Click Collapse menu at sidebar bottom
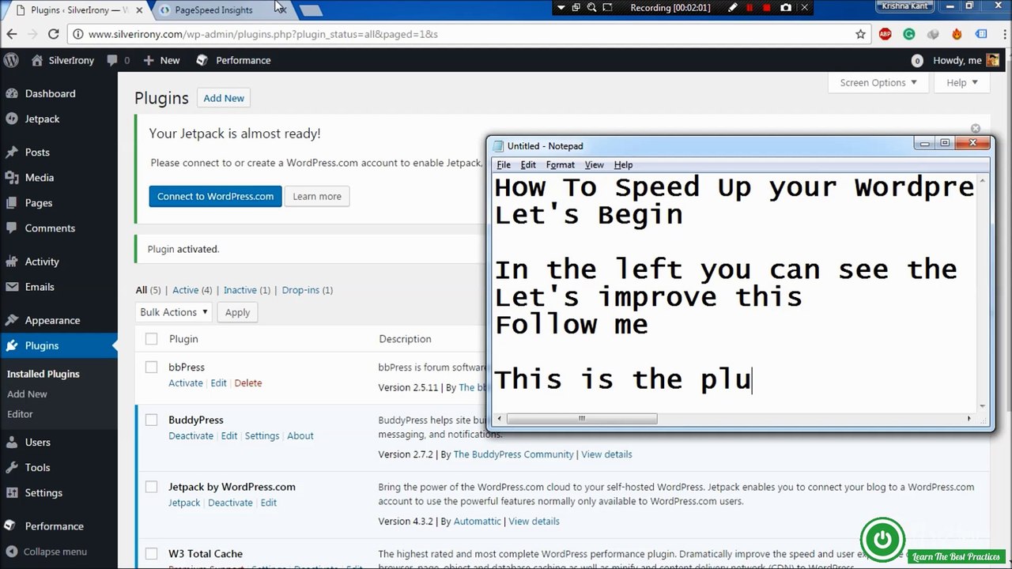This screenshot has height=569, width=1012. click(46, 552)
